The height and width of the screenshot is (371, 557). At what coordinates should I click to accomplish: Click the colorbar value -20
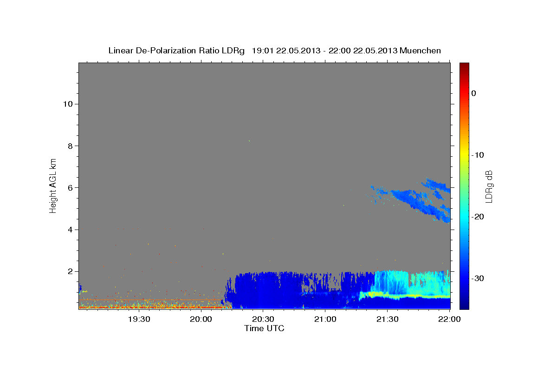click(x=478, y=217)
